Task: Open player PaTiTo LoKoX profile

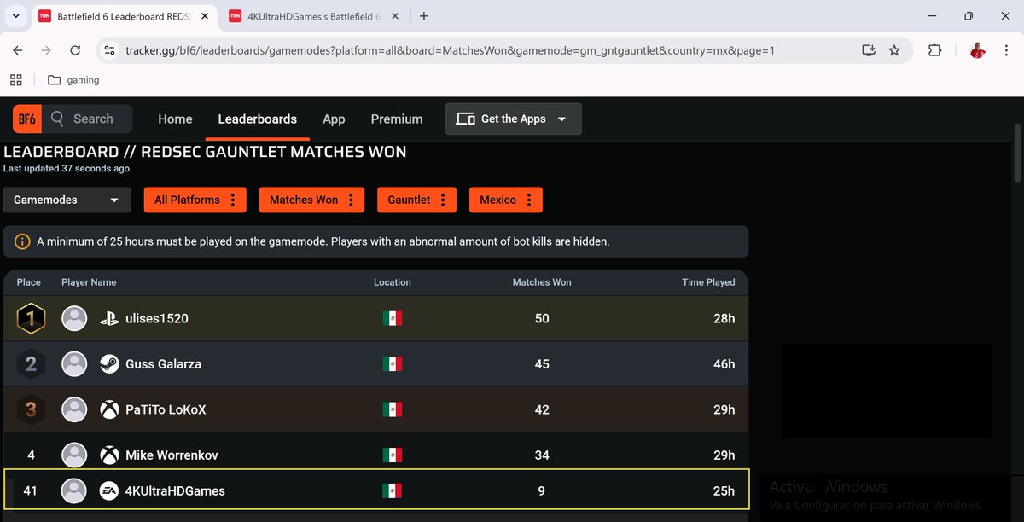Action: coord(166,409)
